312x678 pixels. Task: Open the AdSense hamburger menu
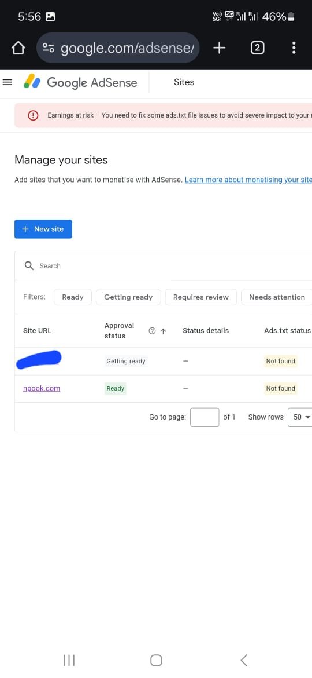pos(8,82)
